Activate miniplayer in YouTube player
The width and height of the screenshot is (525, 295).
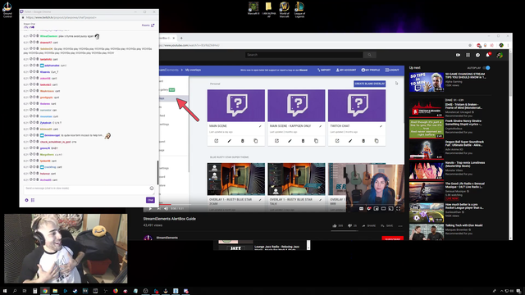(x=376, y=208)
